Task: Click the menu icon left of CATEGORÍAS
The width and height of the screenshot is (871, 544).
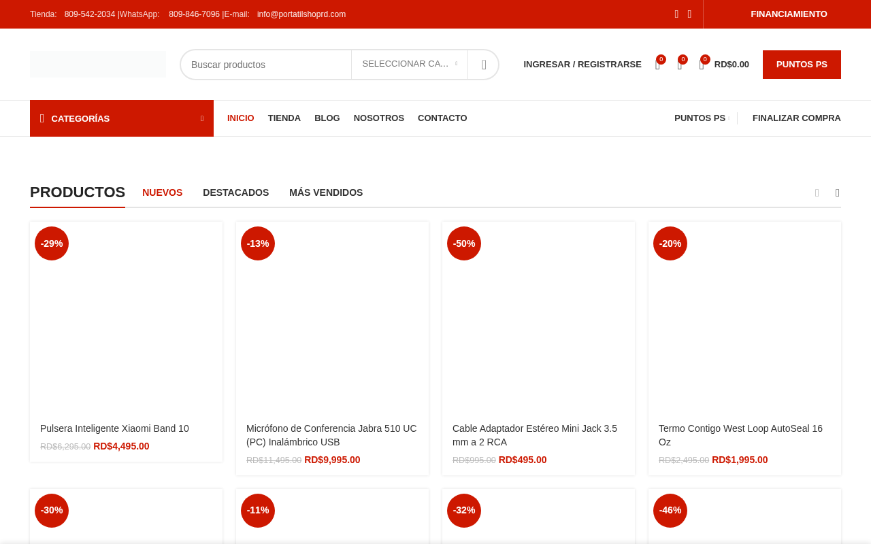Action: (x=42, y=118)
